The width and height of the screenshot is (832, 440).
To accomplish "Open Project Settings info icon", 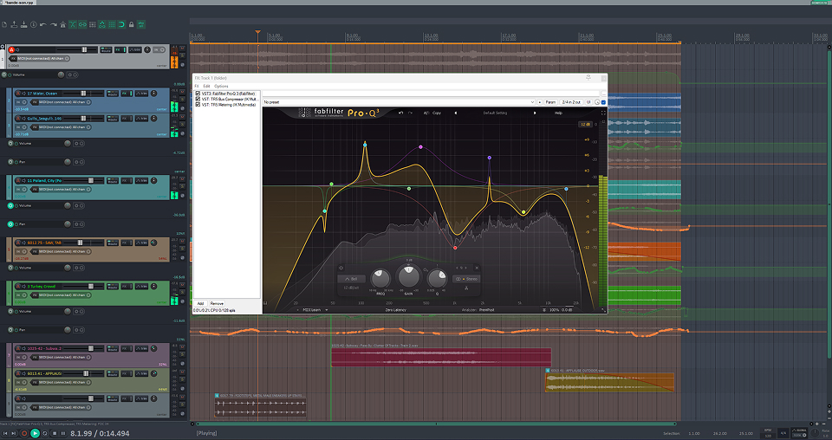I will (x=34, y=24).
